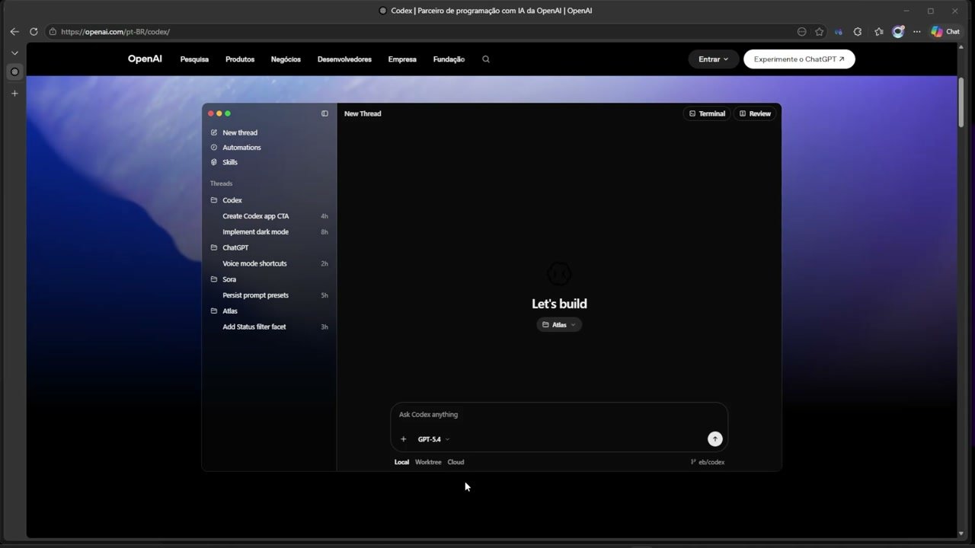This screenshot has width=975, height=548.
Task: Open the Desenvolvedores menu
Action: [344, 59]
